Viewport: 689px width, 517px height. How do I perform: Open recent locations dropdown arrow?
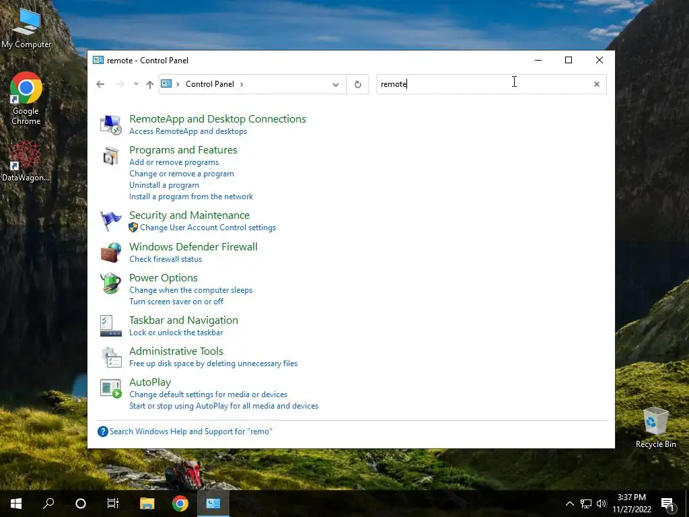click(136, 84)
